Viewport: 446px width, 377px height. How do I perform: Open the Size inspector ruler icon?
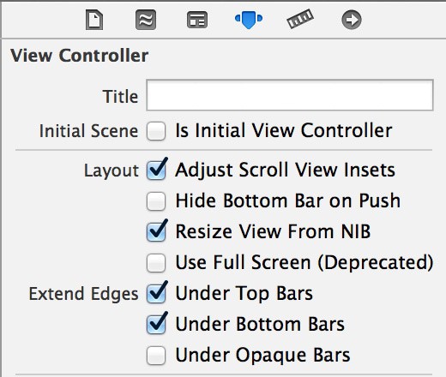300,19
